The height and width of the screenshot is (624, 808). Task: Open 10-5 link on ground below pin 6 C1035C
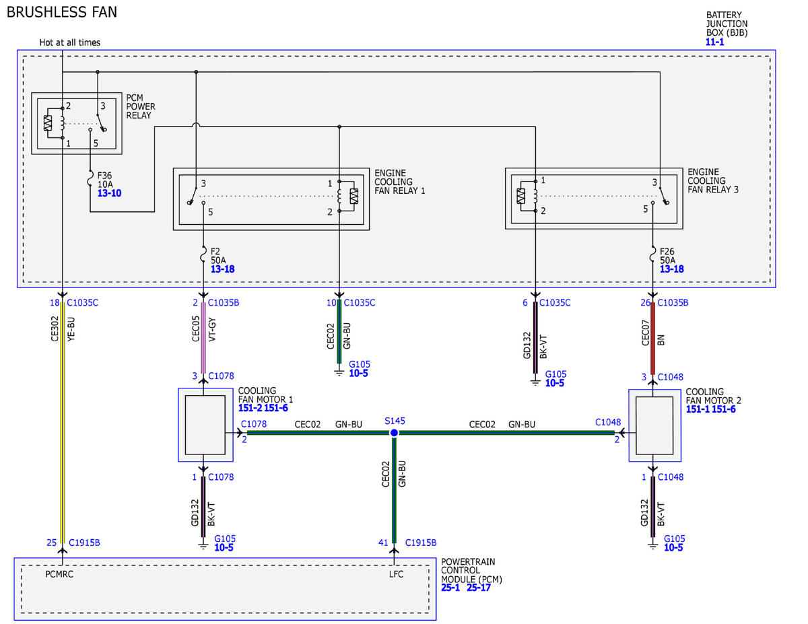(x=555, y=383)
